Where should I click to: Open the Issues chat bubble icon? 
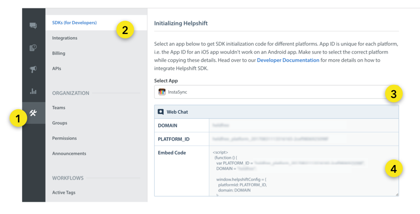(33, 25)
